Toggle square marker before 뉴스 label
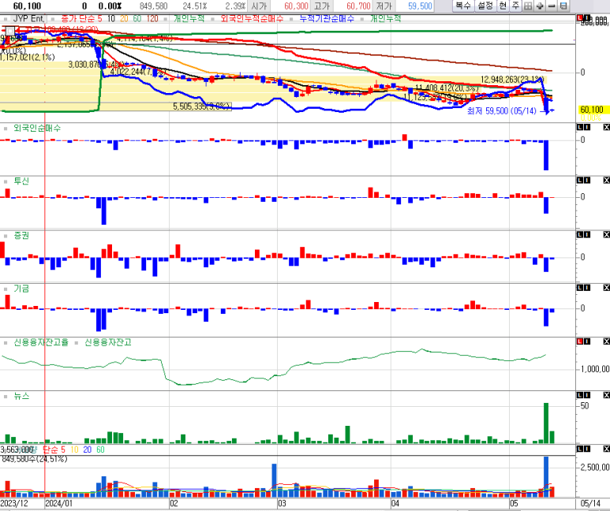The image size is (610, 511). pos(6,397)
